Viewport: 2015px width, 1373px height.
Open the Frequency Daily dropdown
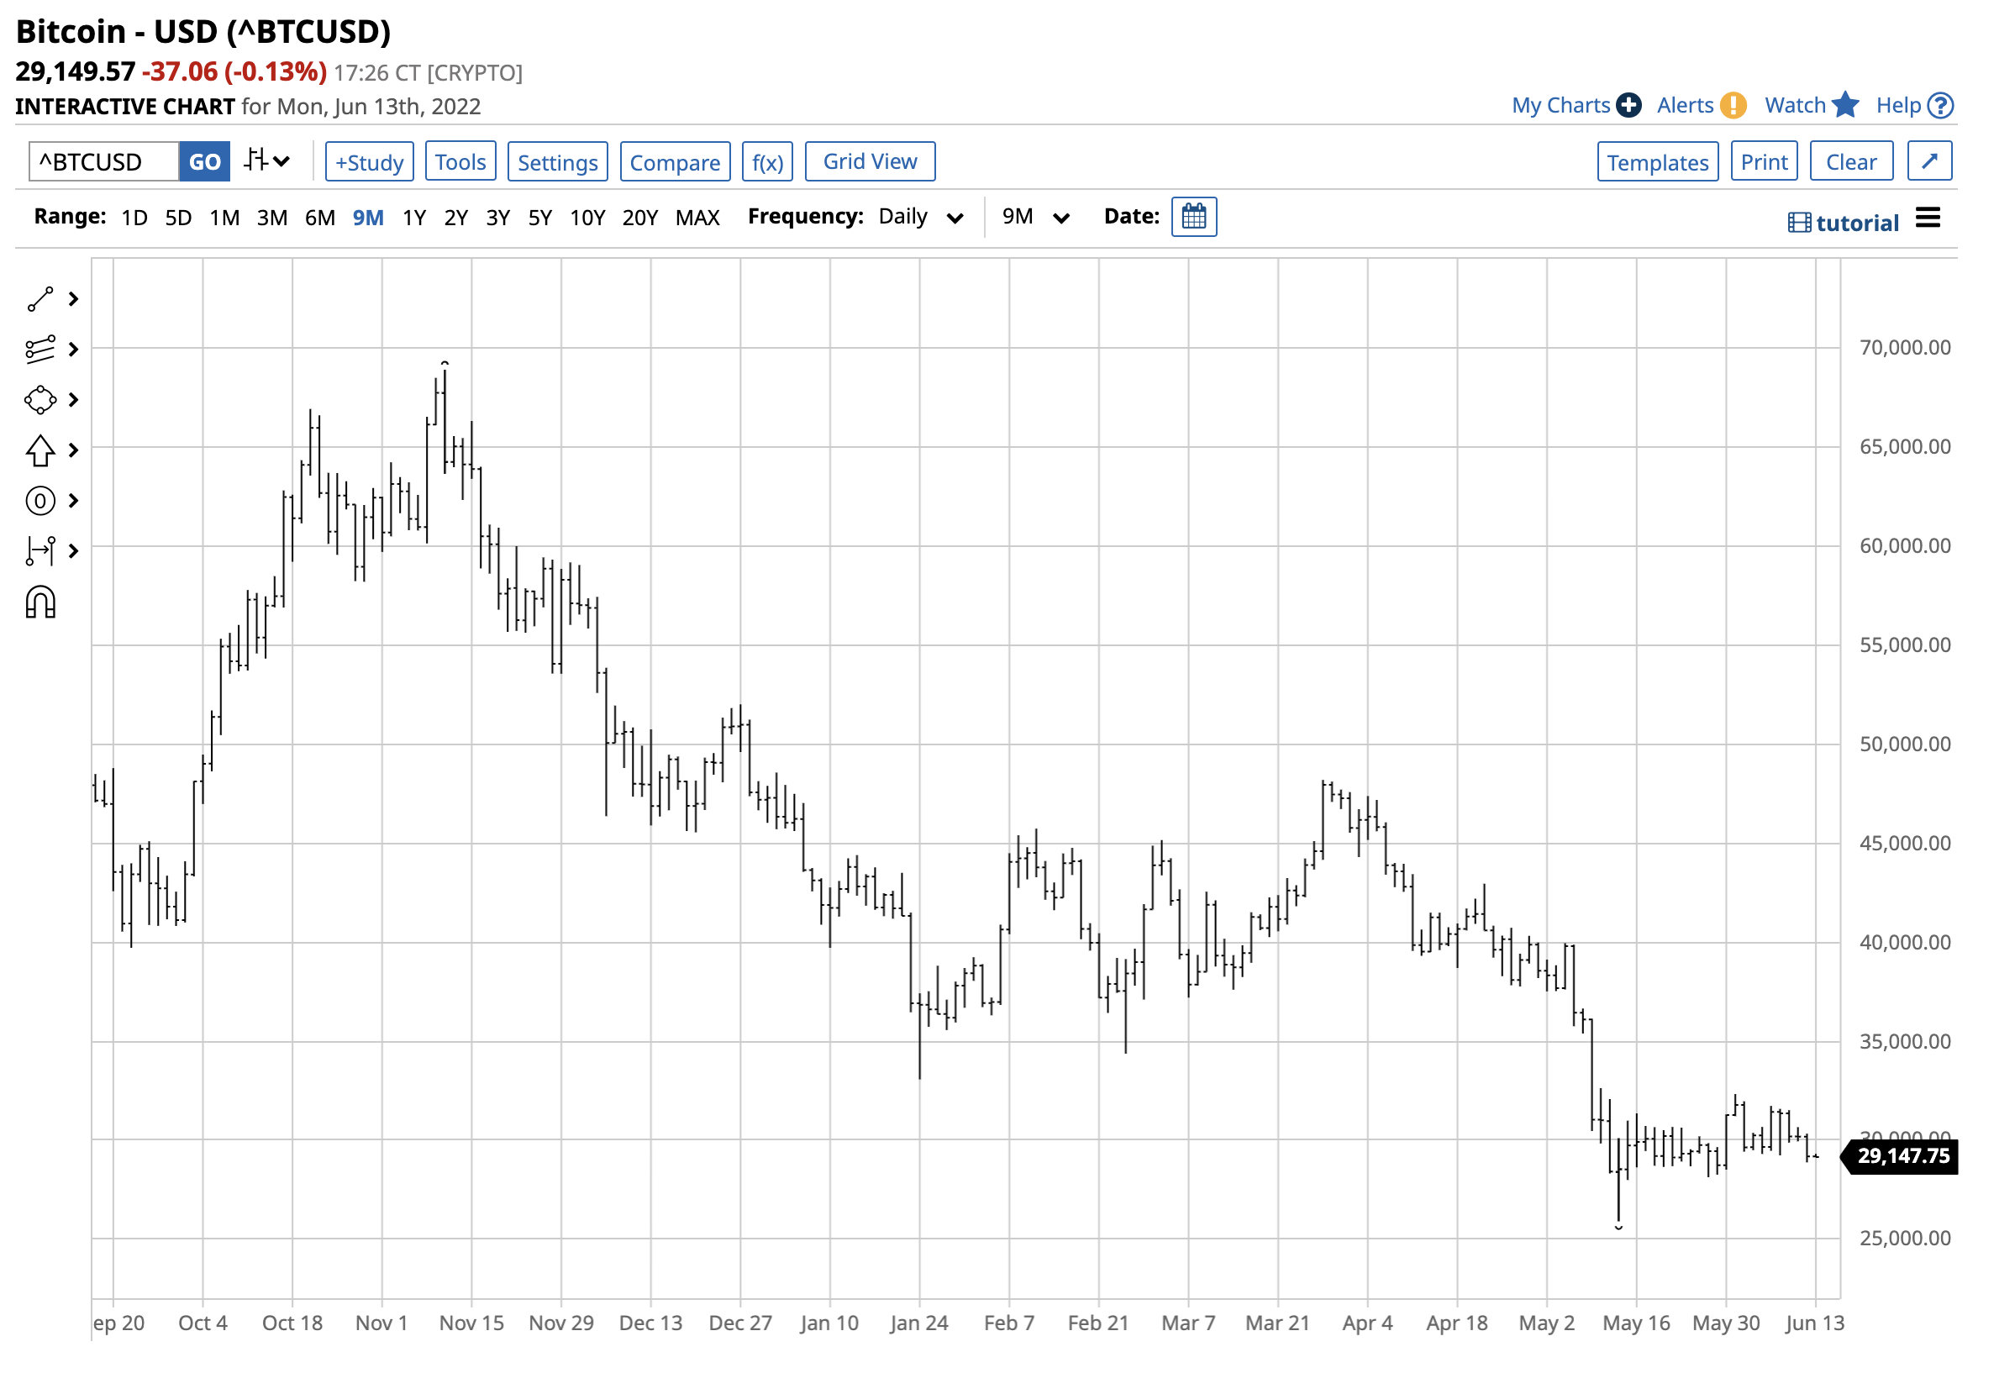921,218
